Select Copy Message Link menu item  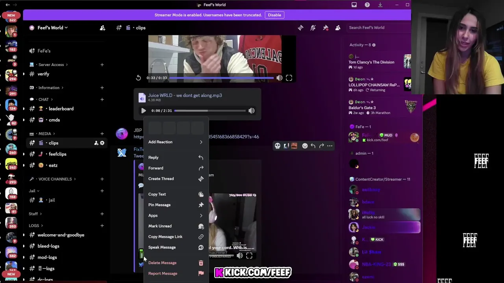(x=176, y=237)
